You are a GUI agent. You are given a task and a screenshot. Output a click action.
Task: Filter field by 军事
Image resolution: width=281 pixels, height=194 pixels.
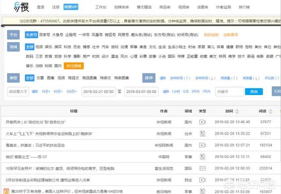point(133,47)
